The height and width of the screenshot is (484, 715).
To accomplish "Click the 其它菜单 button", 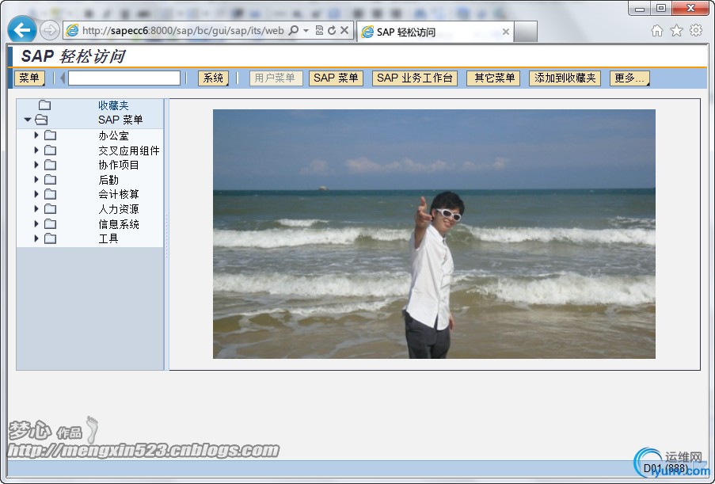I will point(494,78).
